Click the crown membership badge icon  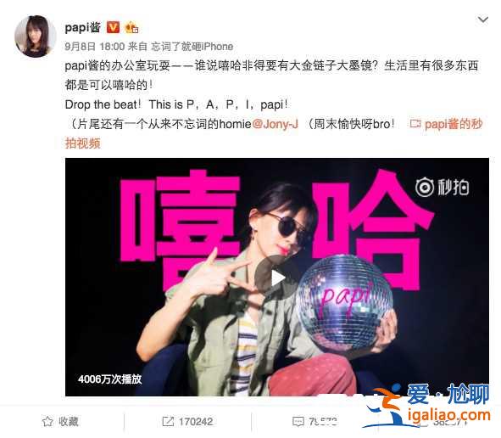pos(131,27)
